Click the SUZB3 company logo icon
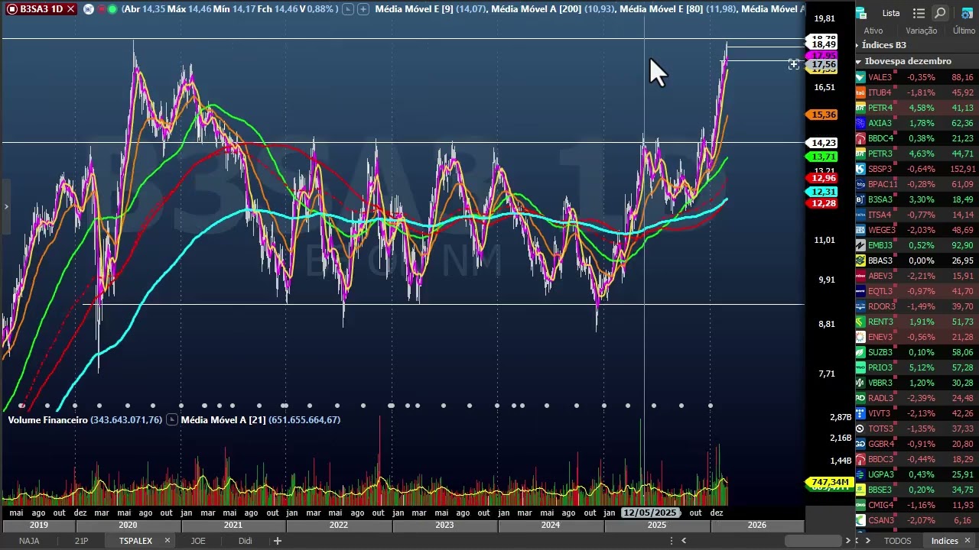 pyautogui.click(x=860, y=352)
